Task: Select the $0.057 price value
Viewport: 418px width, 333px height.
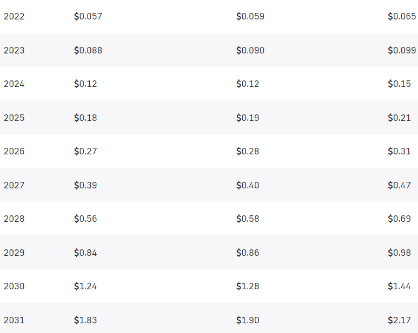Action: (88, 16)
